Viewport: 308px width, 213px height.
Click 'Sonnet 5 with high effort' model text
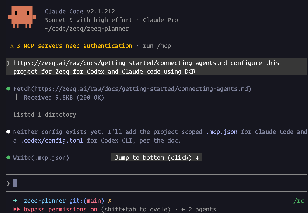tap(89, 20)
